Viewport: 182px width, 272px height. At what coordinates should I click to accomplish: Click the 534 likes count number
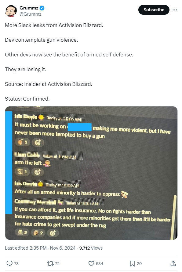click(x=100, y=264)
